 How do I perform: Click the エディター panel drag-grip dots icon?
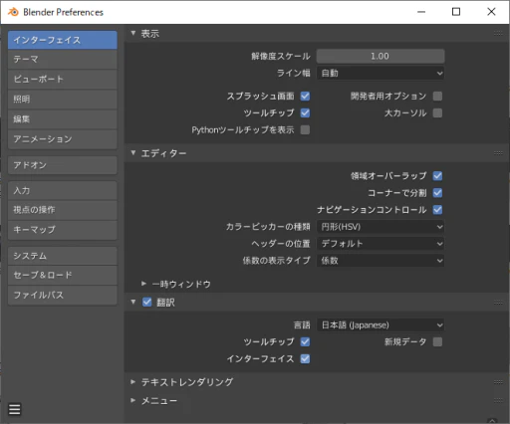click(498, 153)
